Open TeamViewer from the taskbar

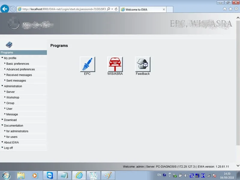click(50, 175)
